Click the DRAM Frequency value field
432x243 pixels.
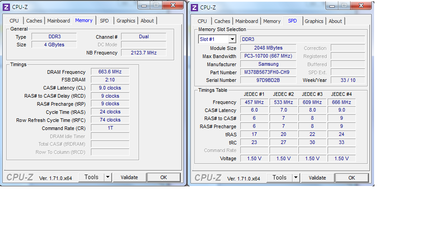pyautogui.click(x=110, y=72)
